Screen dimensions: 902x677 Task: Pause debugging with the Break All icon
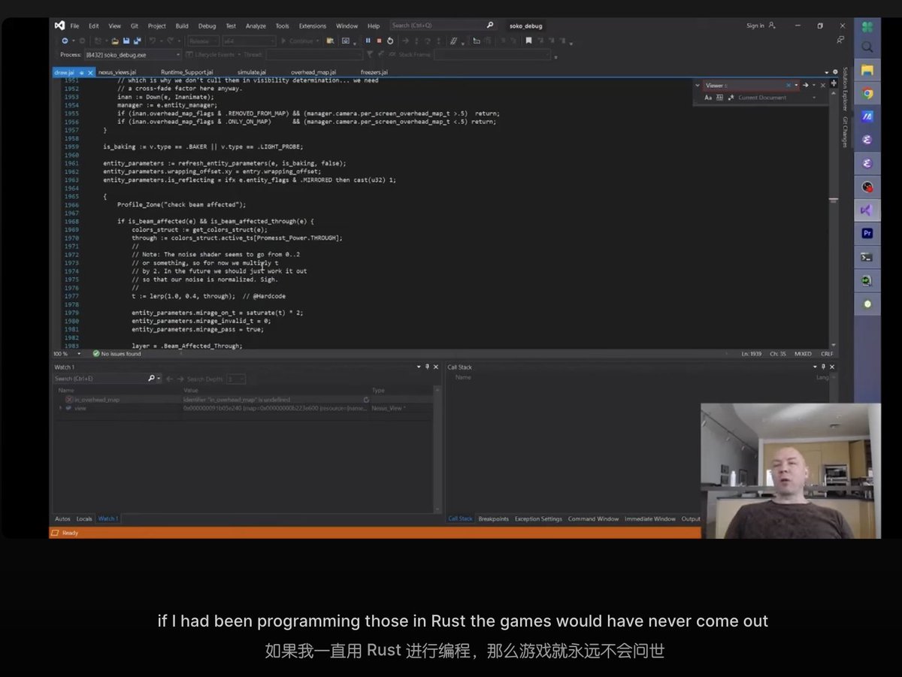(x=368, y=41)
